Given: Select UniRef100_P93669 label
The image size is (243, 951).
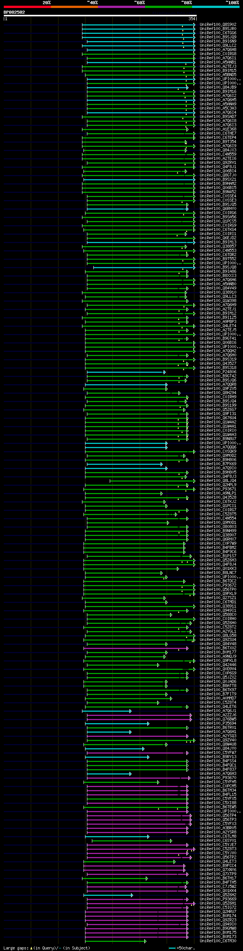Looking at the screenshot, I should pos(218,899).
